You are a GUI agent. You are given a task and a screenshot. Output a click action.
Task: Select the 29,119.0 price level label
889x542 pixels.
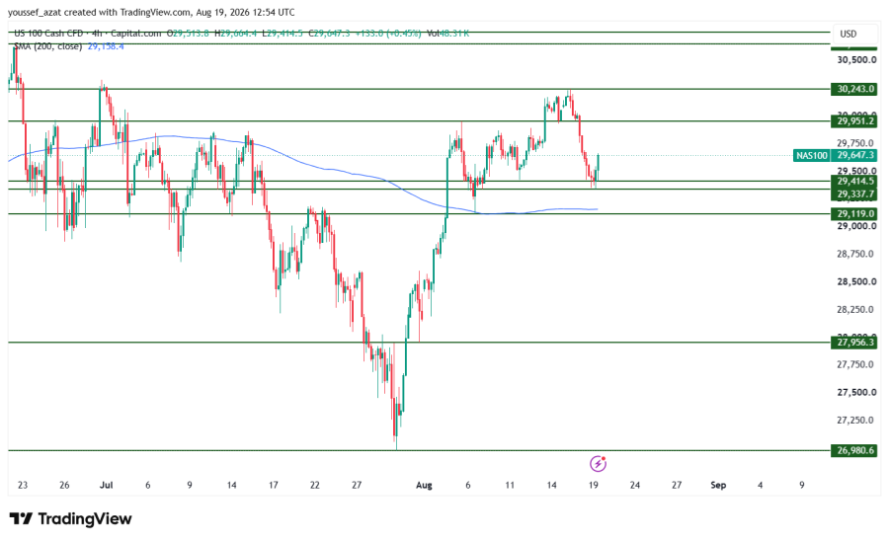[x=854, y=213]
